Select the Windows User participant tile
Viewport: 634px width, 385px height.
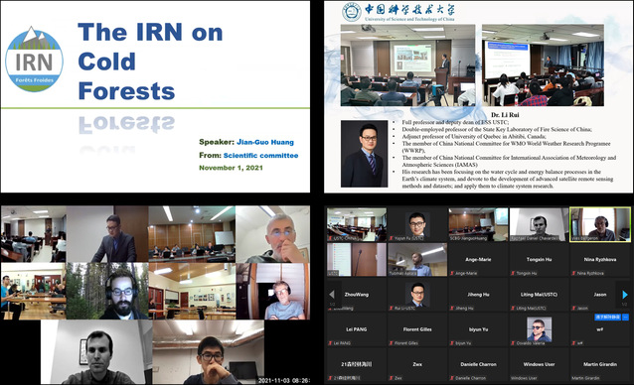pyautogui.click(x=539, y=365)
